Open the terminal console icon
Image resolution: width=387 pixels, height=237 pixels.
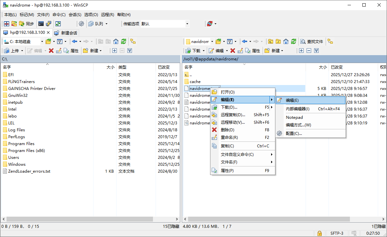click(x=41, y=24)
